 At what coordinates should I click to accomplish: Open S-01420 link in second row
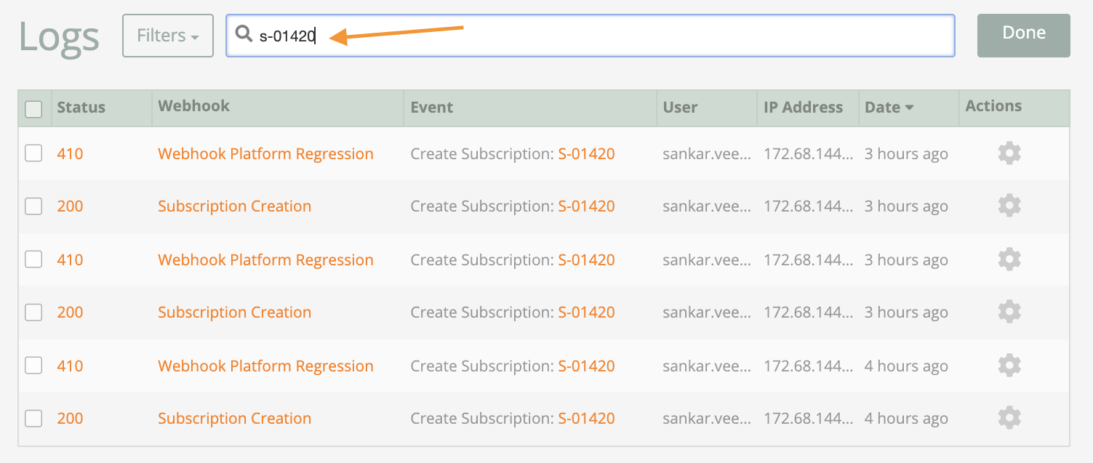point(586,206)
